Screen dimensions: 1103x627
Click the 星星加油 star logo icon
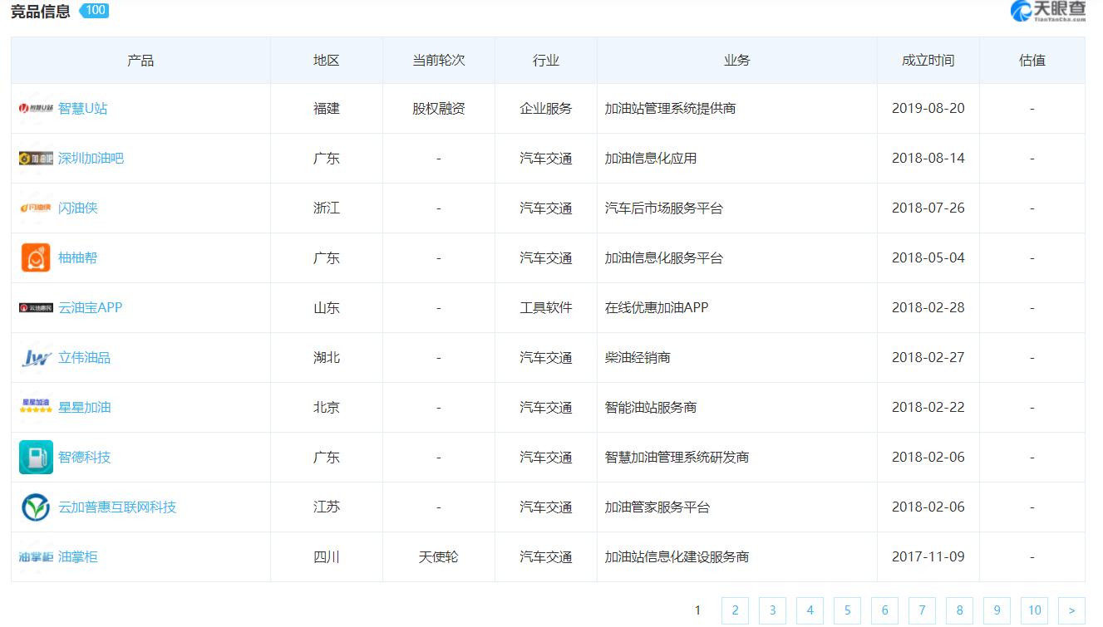(36, 407)
